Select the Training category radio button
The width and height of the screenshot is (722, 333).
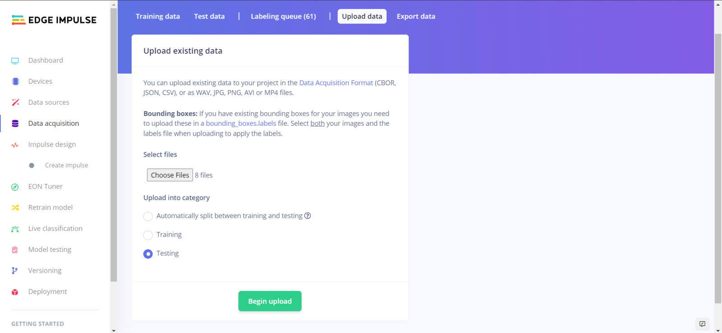click(148, 235)
